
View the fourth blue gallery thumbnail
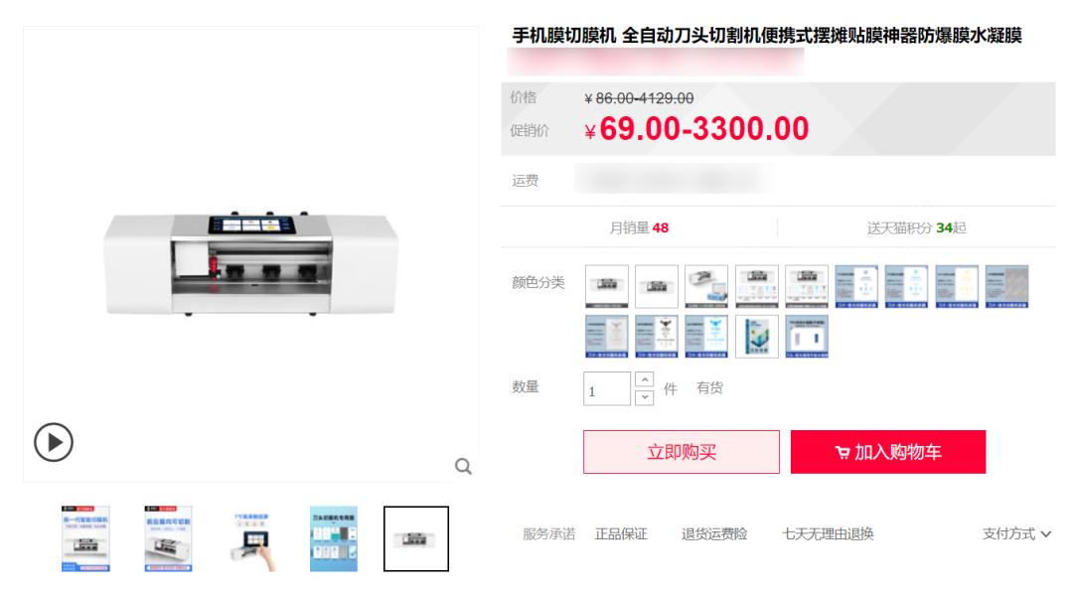point(333,538)
